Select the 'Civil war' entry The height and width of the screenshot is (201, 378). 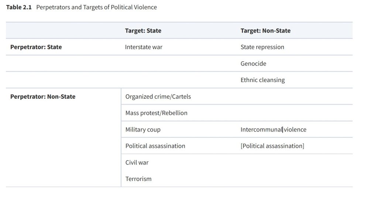[137, 163]
